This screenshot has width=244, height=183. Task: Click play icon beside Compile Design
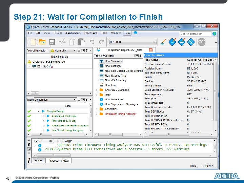point(43,111)
